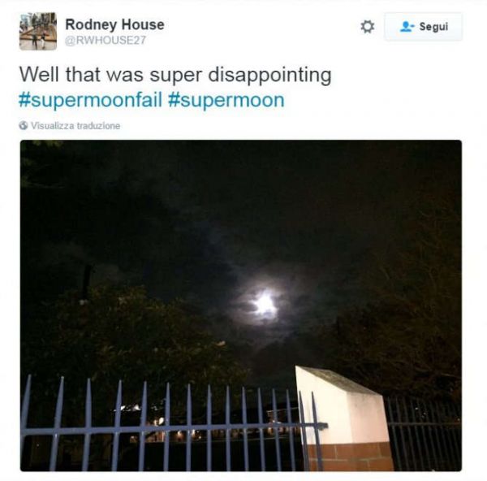
Task: Open the #supermoonfail hashtag
Action: [90, 100]
